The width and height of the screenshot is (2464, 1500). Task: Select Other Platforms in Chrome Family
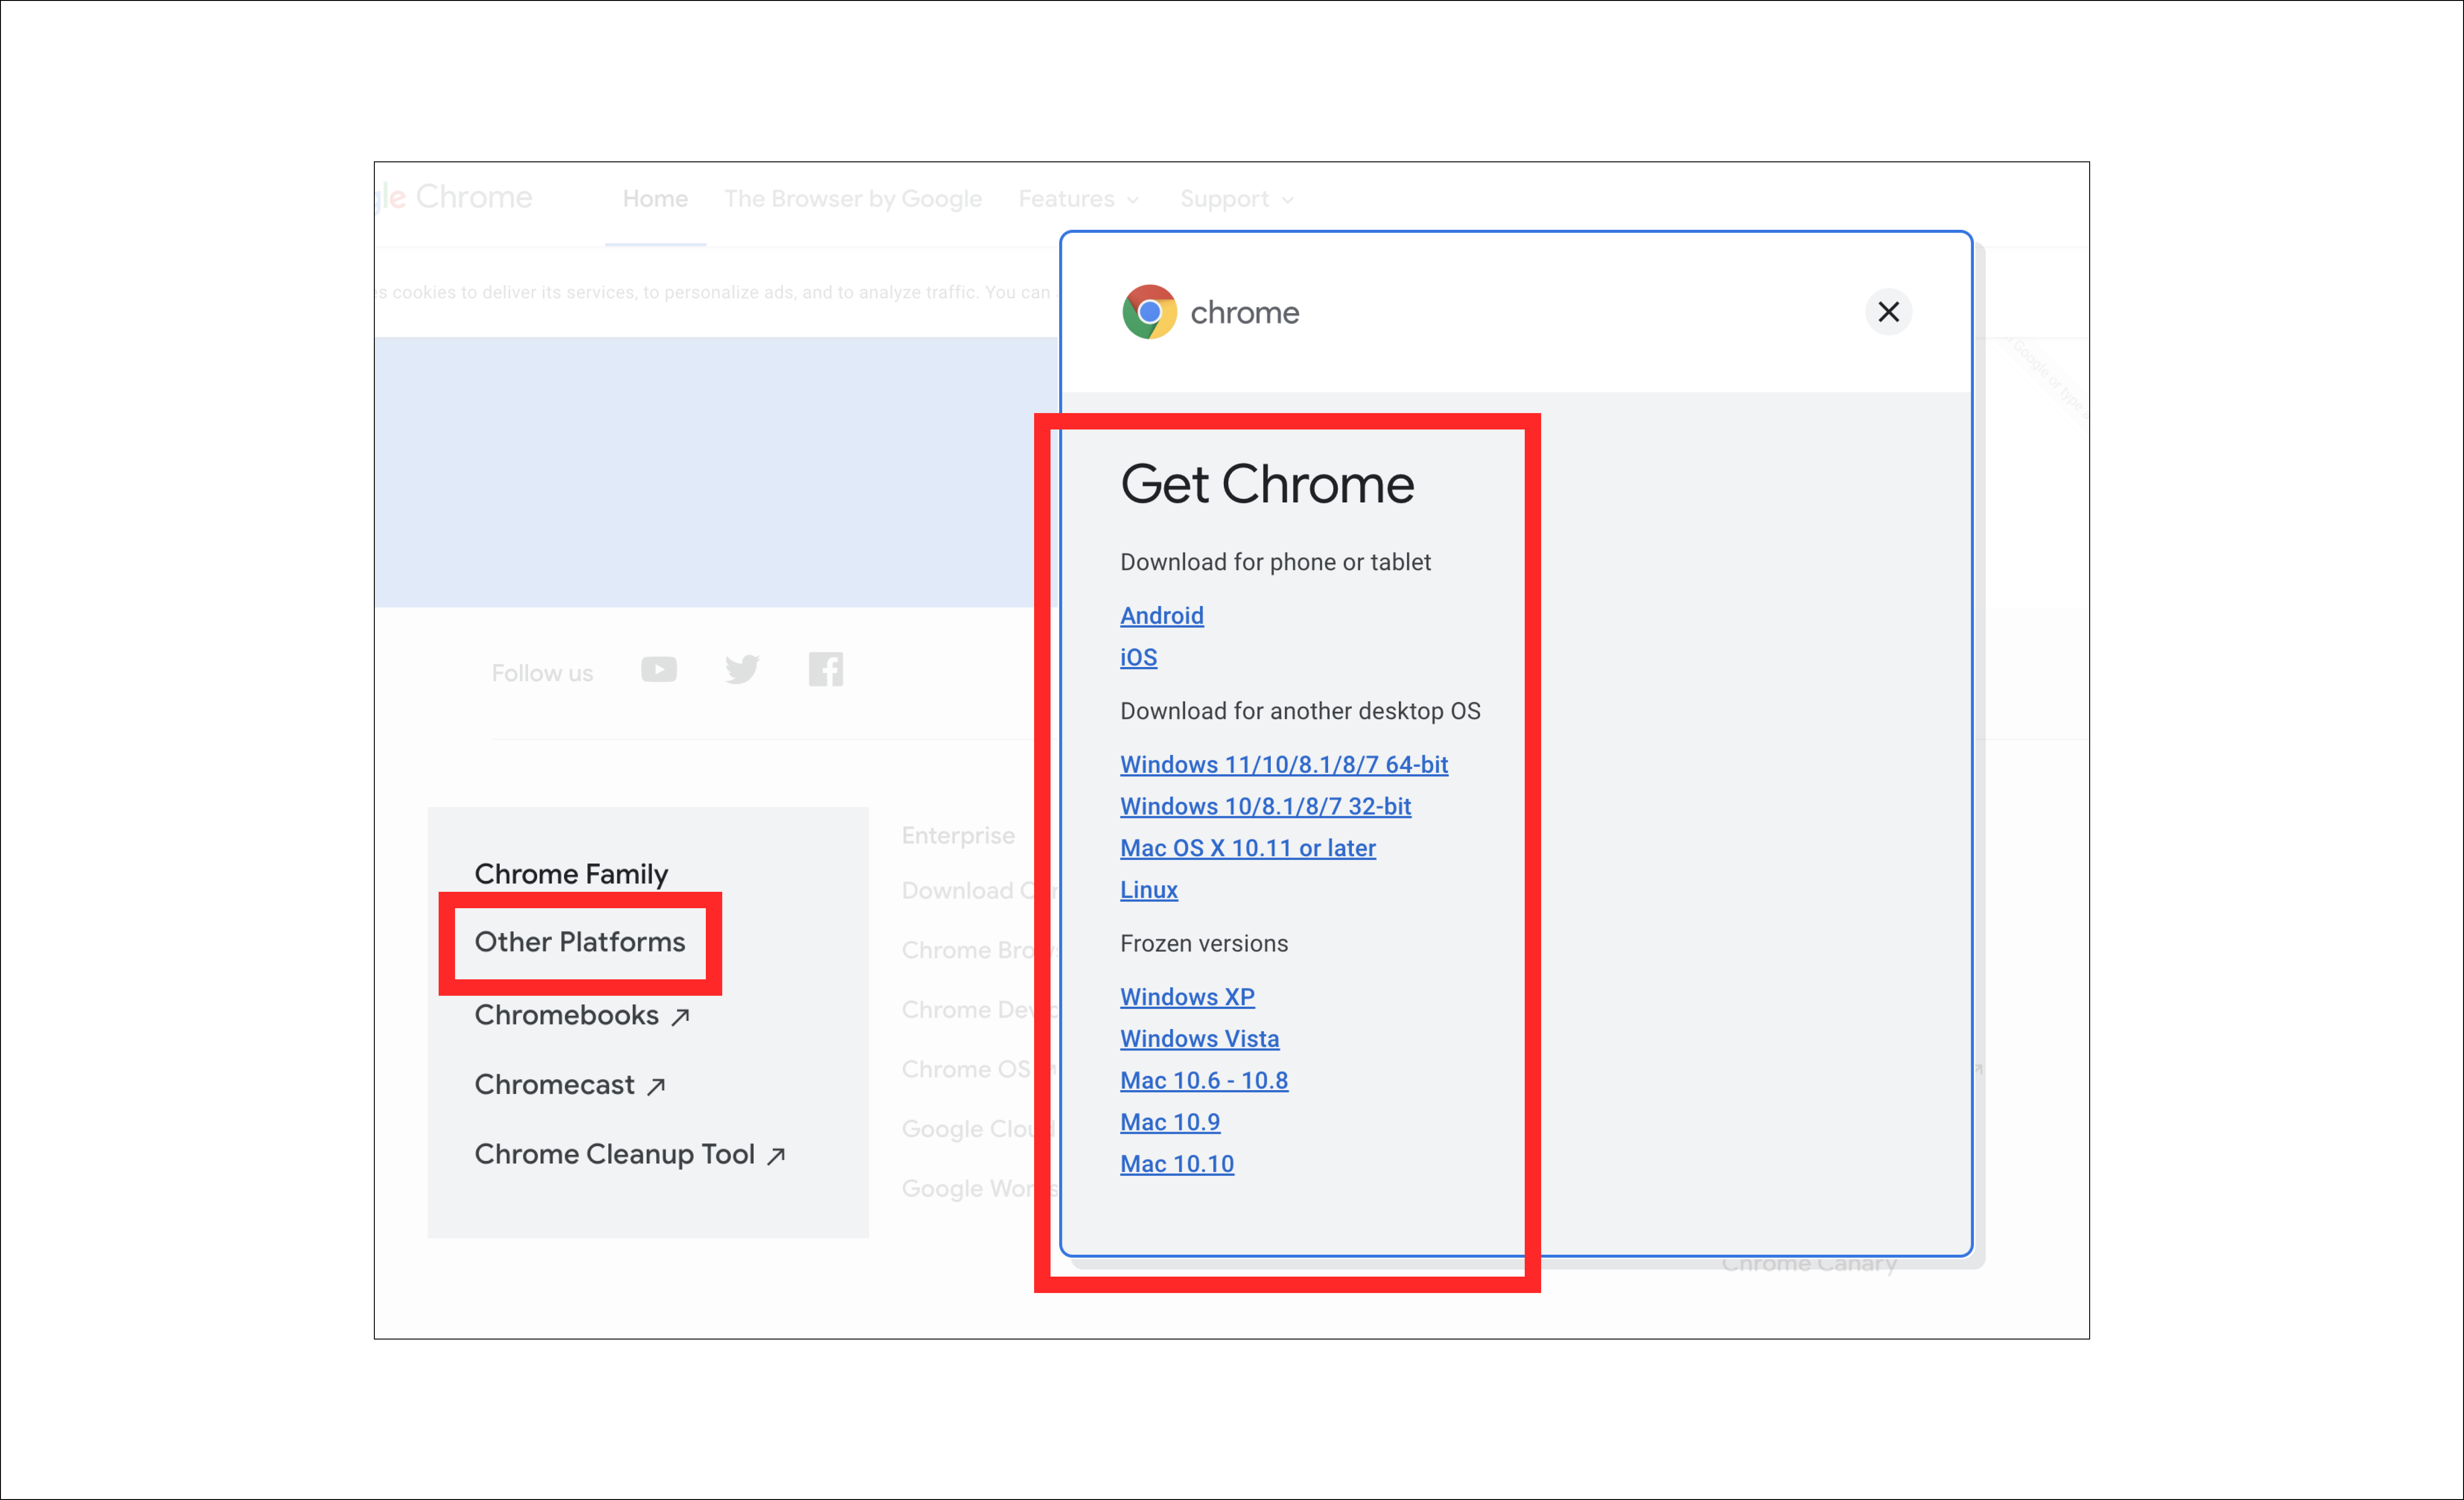[580, 942]
